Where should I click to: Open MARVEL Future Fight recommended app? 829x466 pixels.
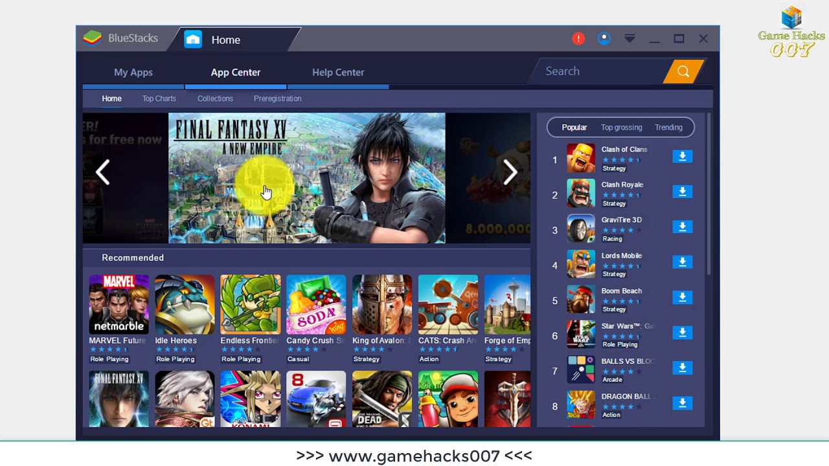pyautogui.click(x=119, y=304)
